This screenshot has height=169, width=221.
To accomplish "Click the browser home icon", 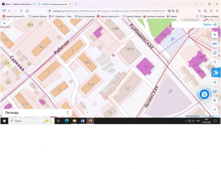I will [27, 11].
